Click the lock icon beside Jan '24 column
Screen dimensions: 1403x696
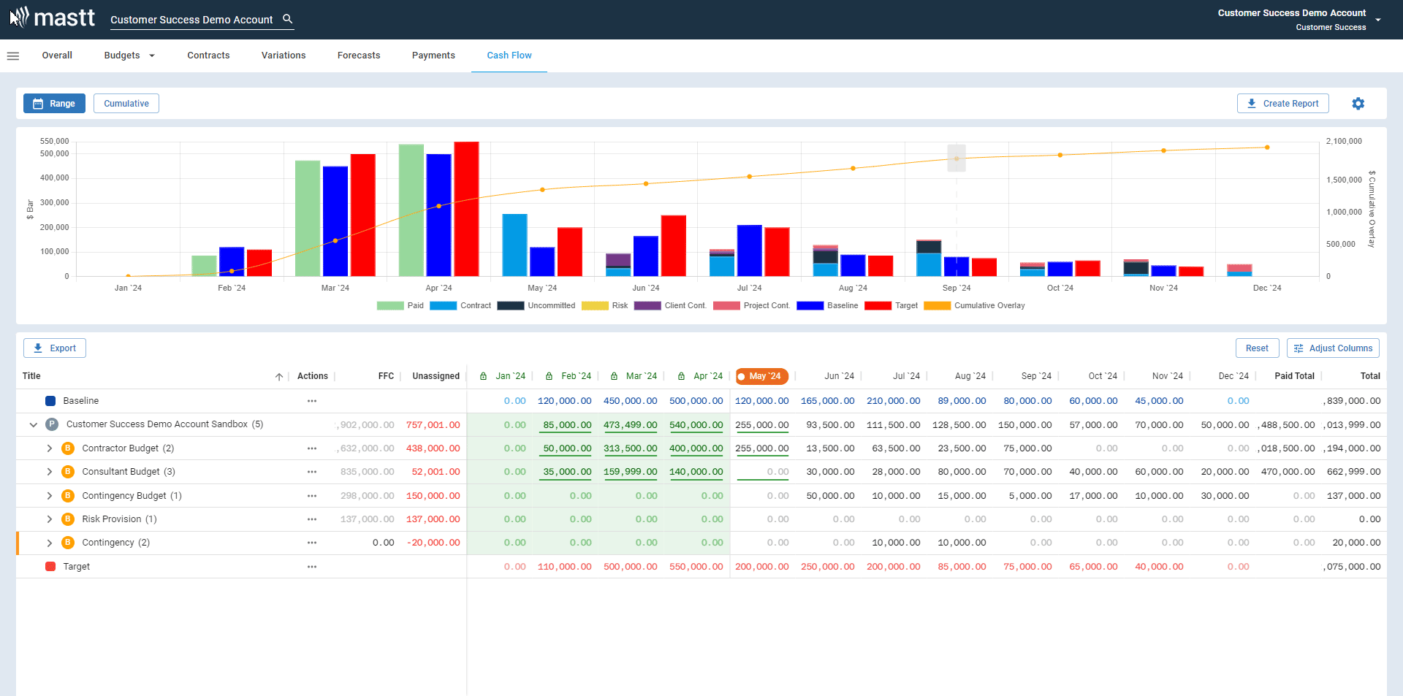click(x=482, y=375)
